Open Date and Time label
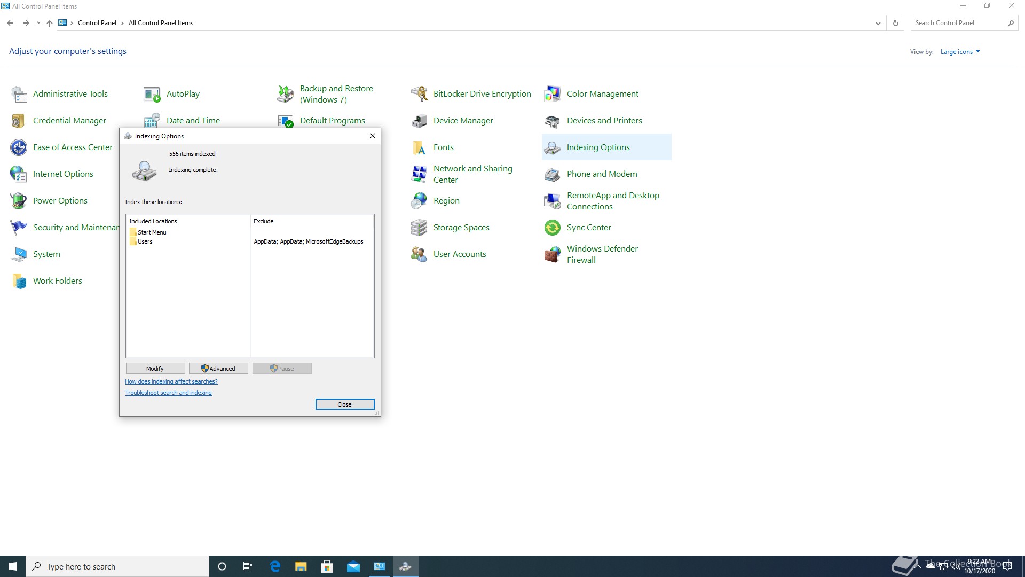 coord(193,121)
